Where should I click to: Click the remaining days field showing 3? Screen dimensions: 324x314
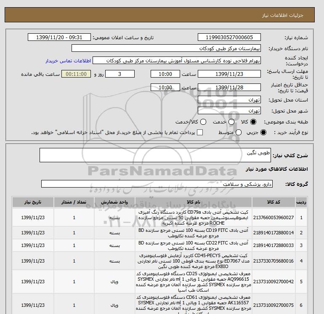tap(120, 74)
